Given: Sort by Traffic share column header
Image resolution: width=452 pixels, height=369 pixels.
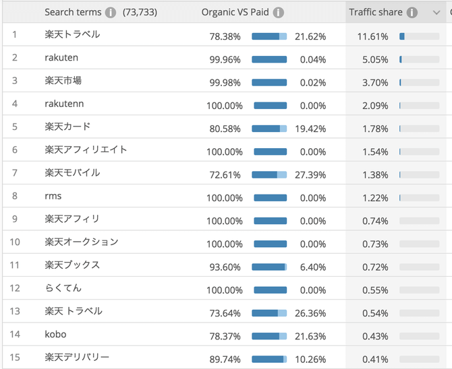Looking at the screenshot, I should point(375,13).
